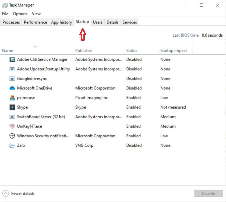Click Enabled status in pximouse row

click(x=133, y=98)
